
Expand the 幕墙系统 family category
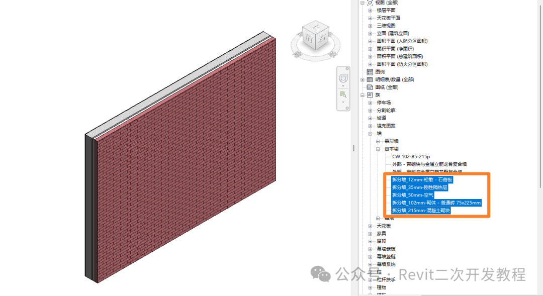(x=370, y=264)
